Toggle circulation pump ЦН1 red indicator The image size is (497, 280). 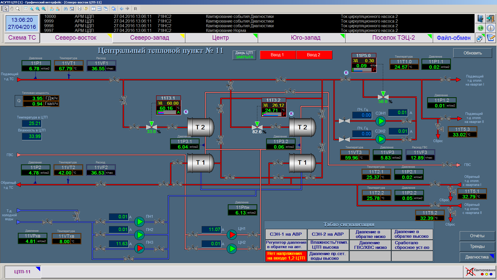[x=232, y=235]
